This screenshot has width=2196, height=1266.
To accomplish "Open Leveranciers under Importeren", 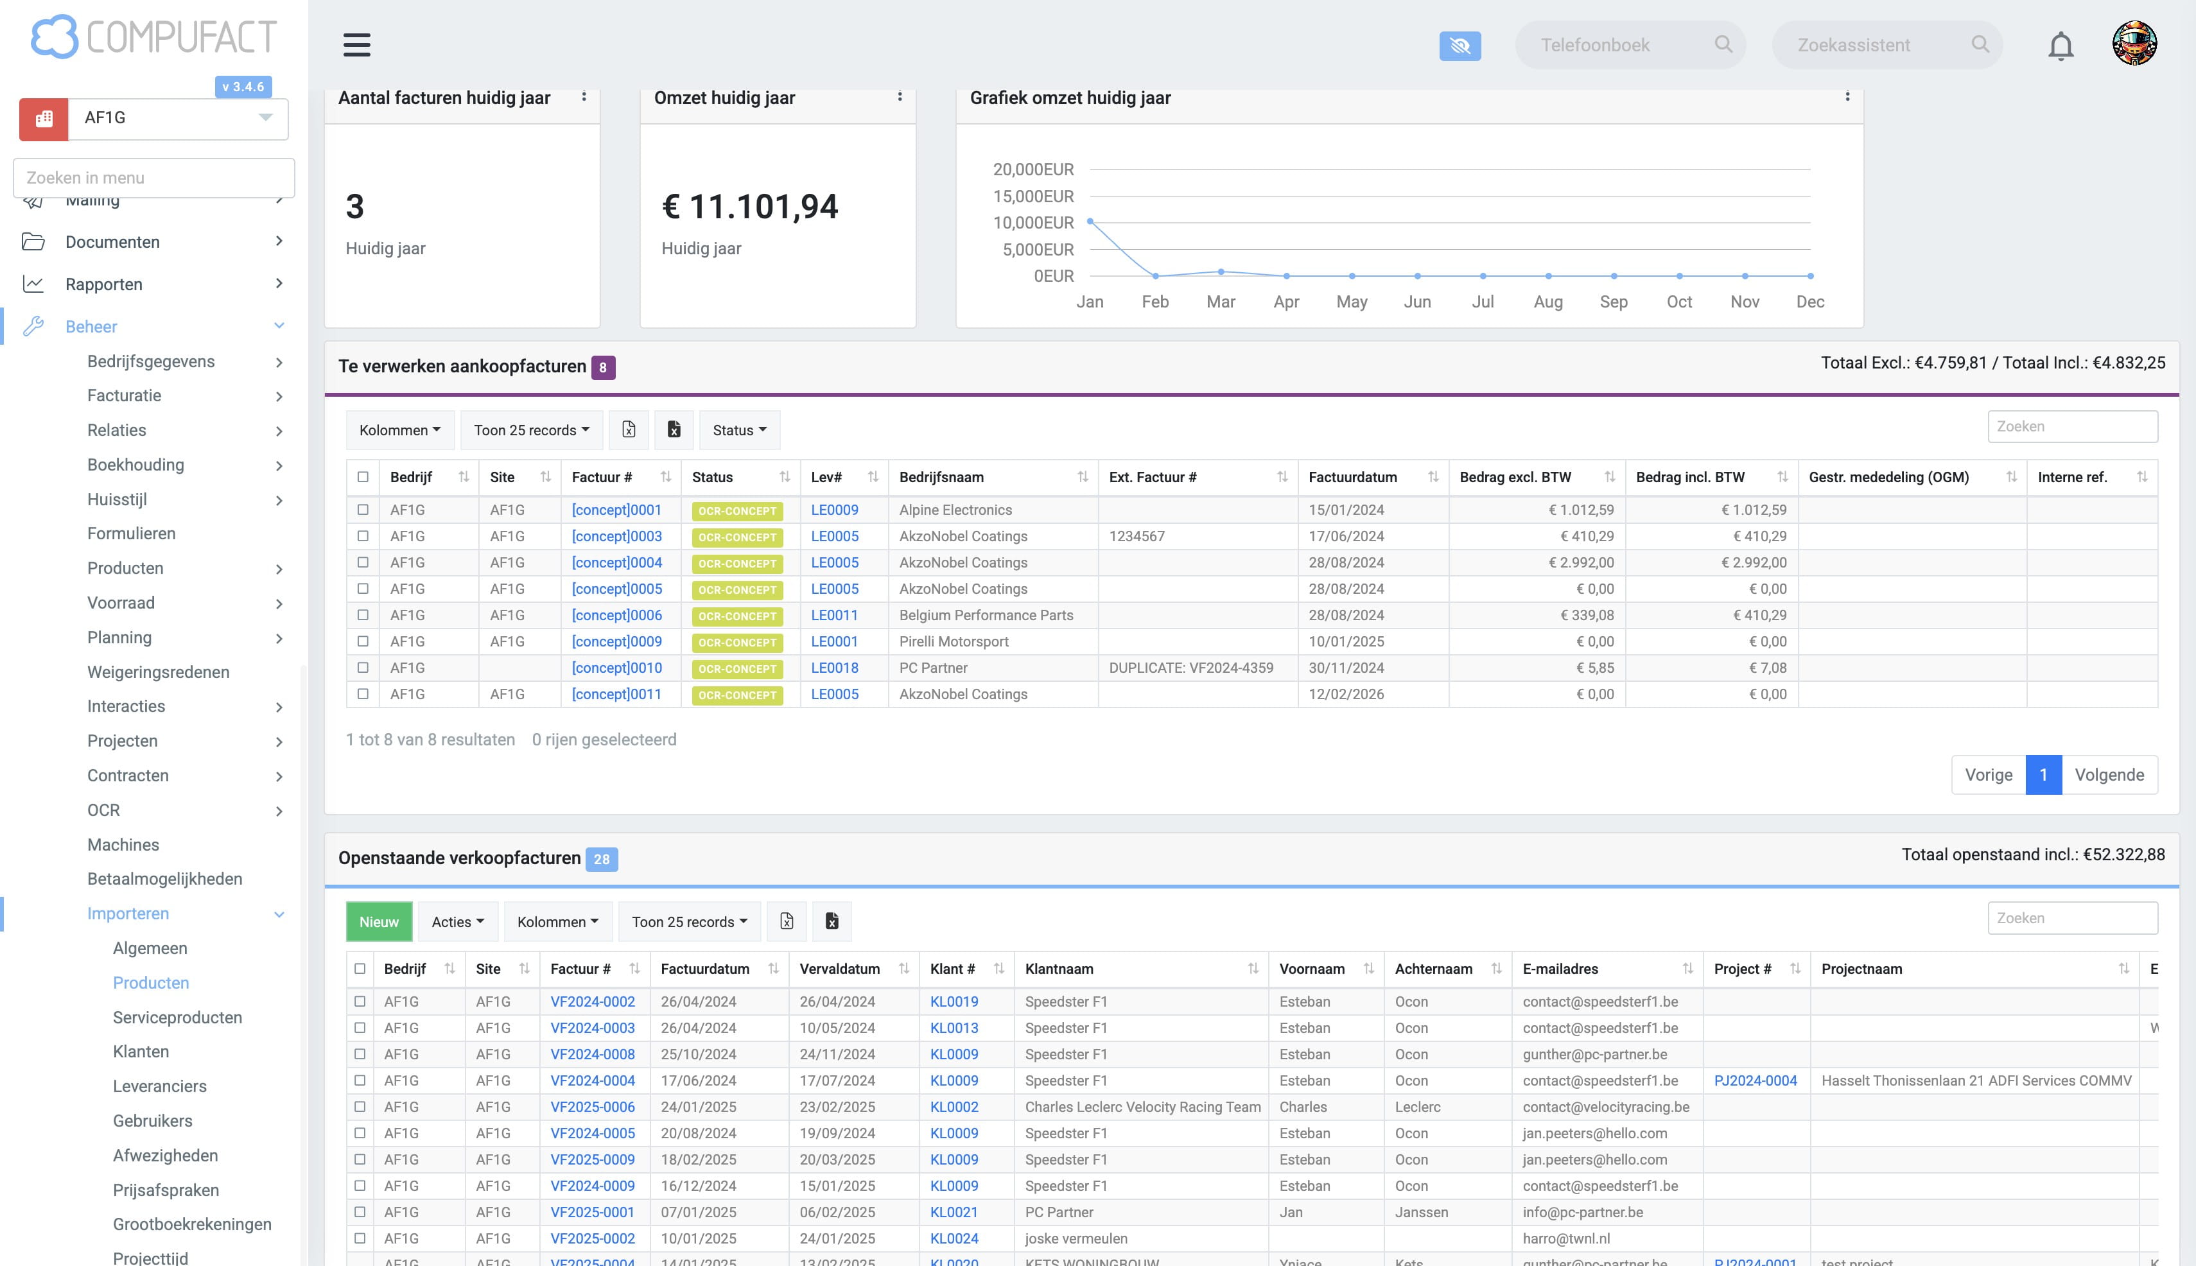I will pos(160,1085).
